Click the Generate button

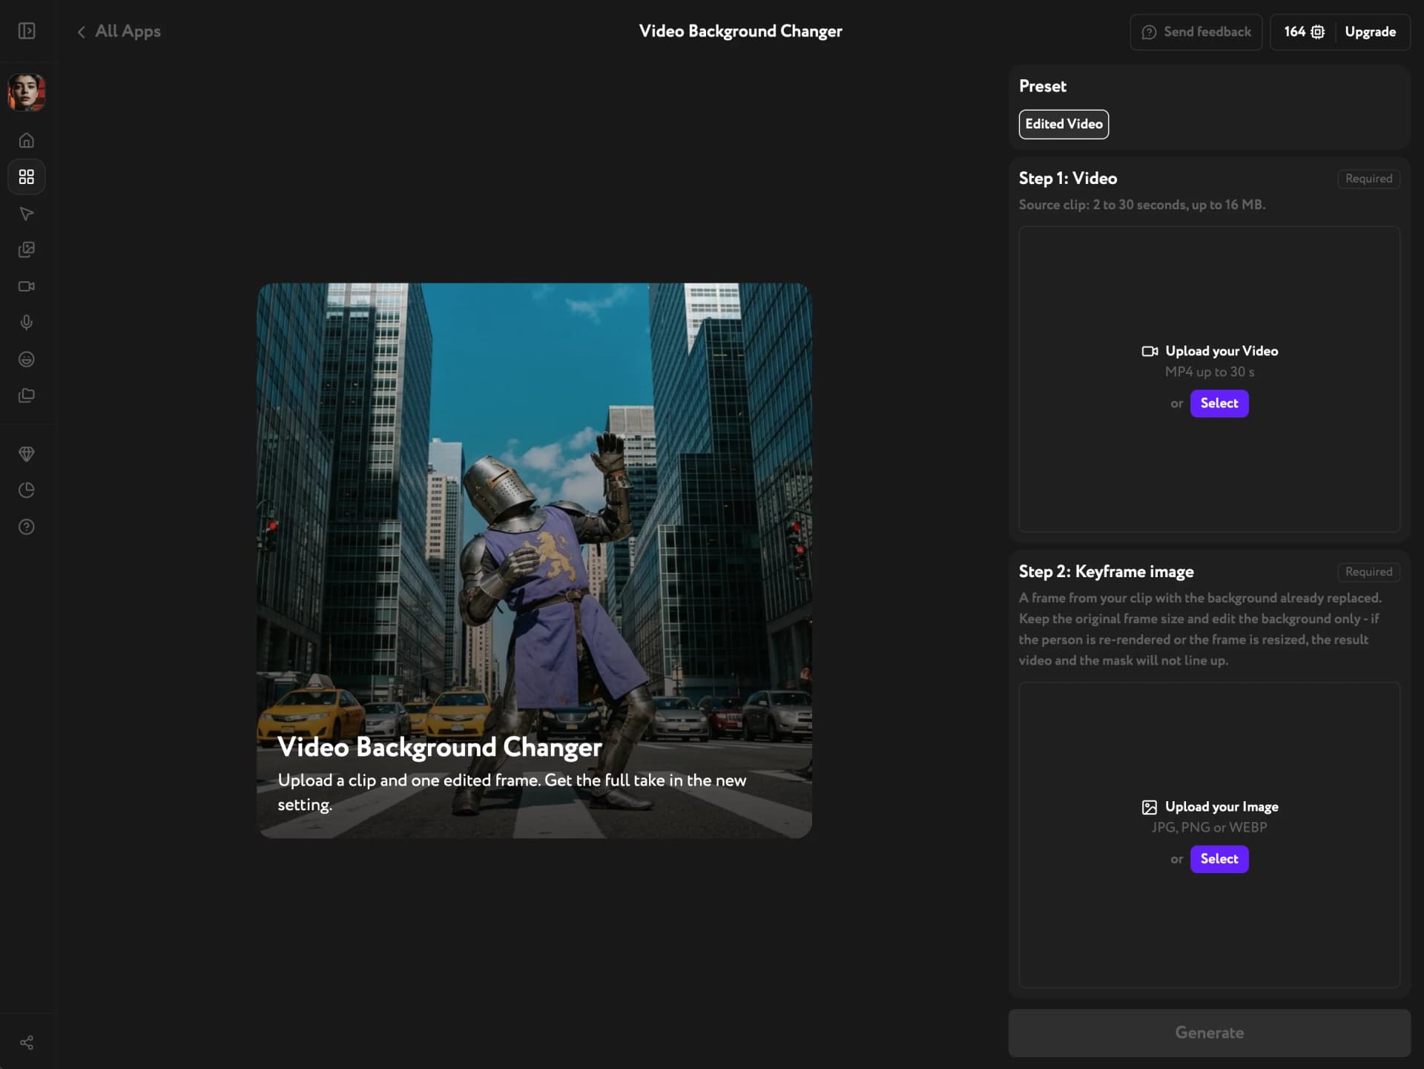point(1209,1033)
